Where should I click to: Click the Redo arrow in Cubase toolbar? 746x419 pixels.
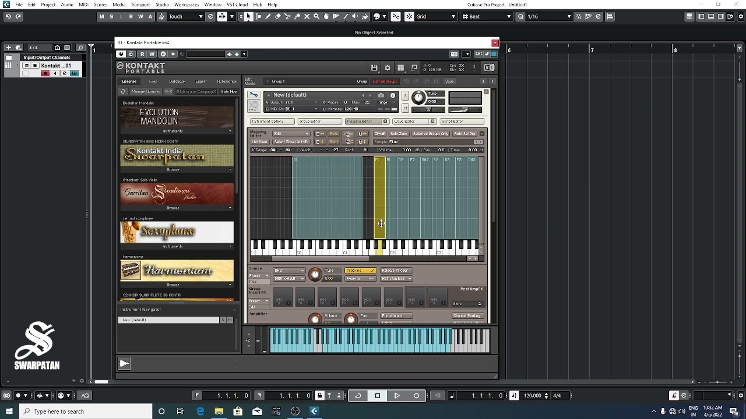(x=18, y=16)
